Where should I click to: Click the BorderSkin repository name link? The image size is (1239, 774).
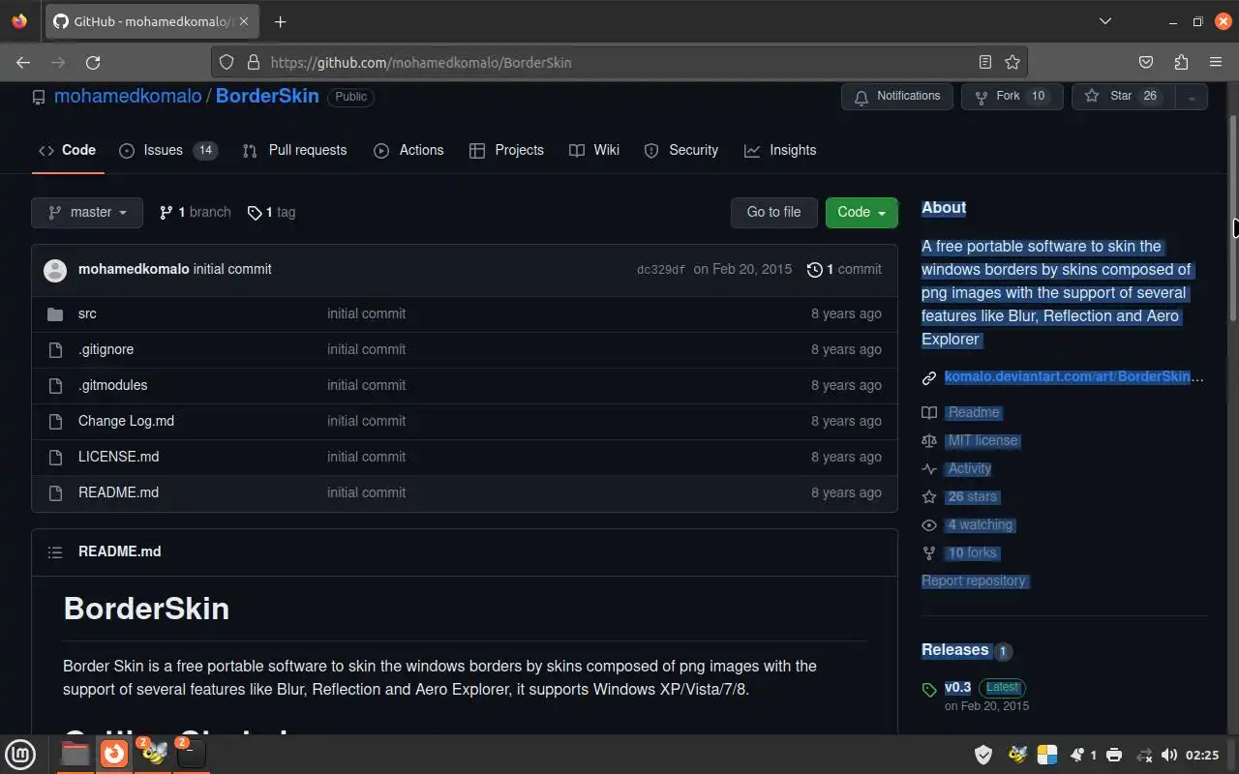267,97
